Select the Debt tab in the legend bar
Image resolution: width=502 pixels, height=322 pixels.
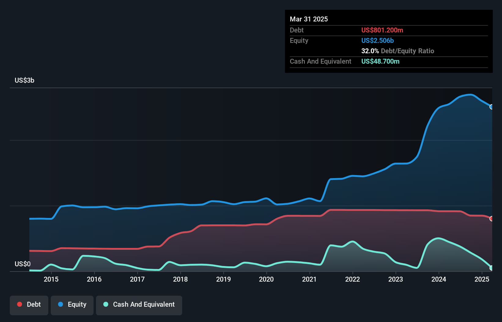coord(29,305)
